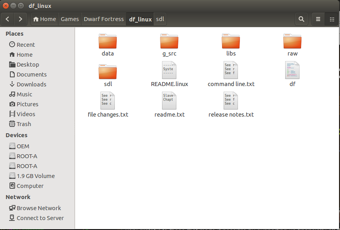The width and height of the screenshot is (340, 230).
Task: Select the libs folder
Action: click(x=231, y=41)
